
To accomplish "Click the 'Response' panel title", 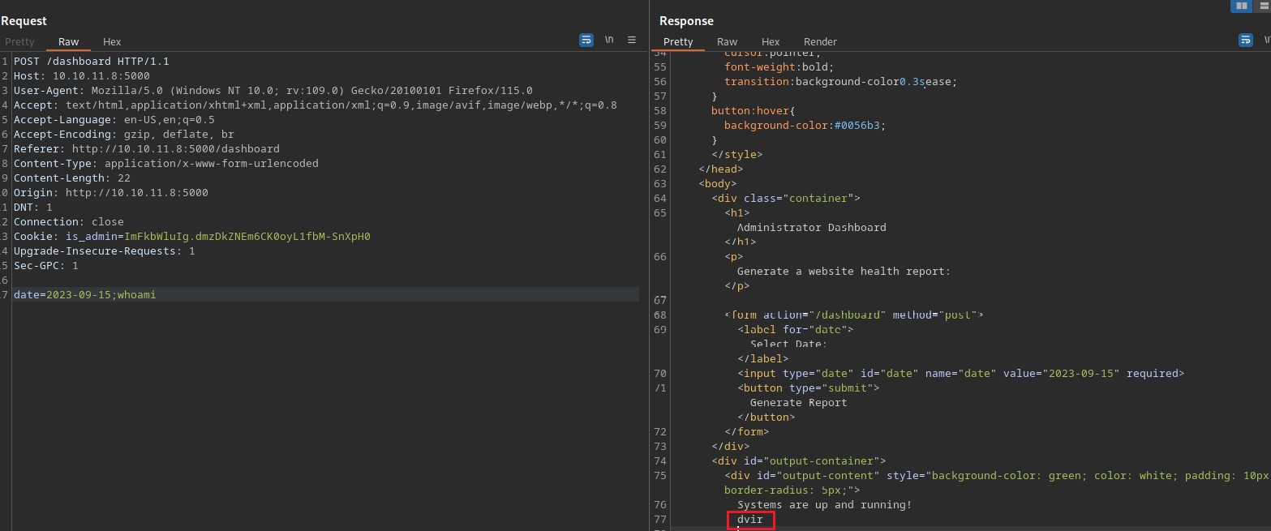I will 688,21.
